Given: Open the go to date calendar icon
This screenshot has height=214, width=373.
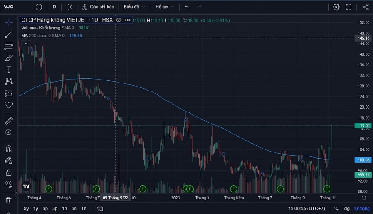Looking at the screenshot, I should [x=100, y=209].
